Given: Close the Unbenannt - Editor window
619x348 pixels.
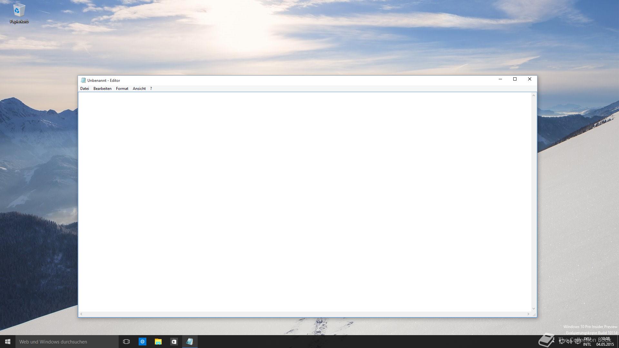Looking at the screenshot, I should click(x=529, y=79).
